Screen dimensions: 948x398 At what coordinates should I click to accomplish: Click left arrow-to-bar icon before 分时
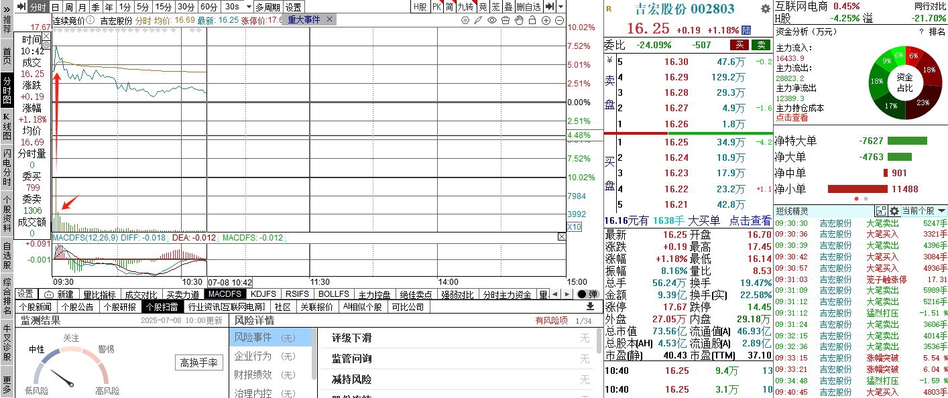[x=20, y=7]
